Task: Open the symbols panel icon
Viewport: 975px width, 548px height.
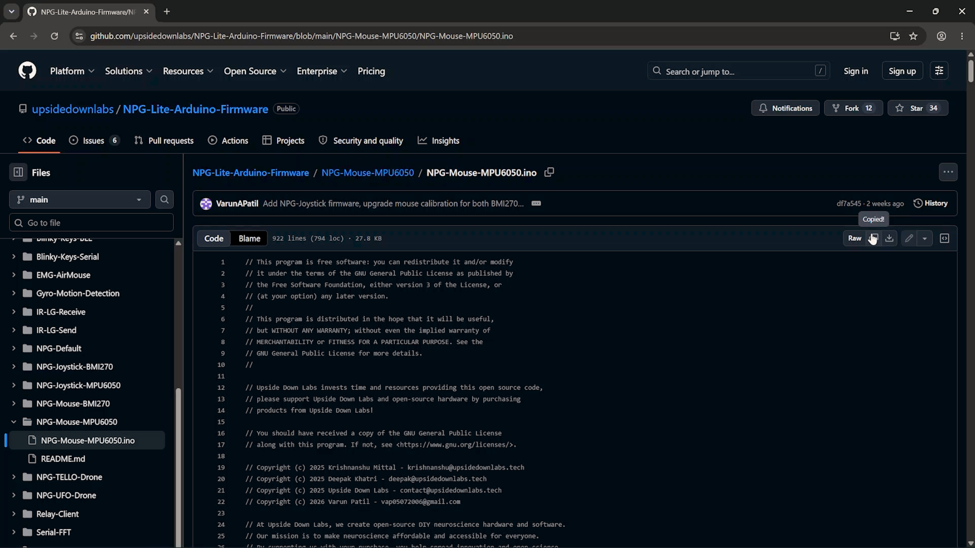Action: click(x=944, y=238)
